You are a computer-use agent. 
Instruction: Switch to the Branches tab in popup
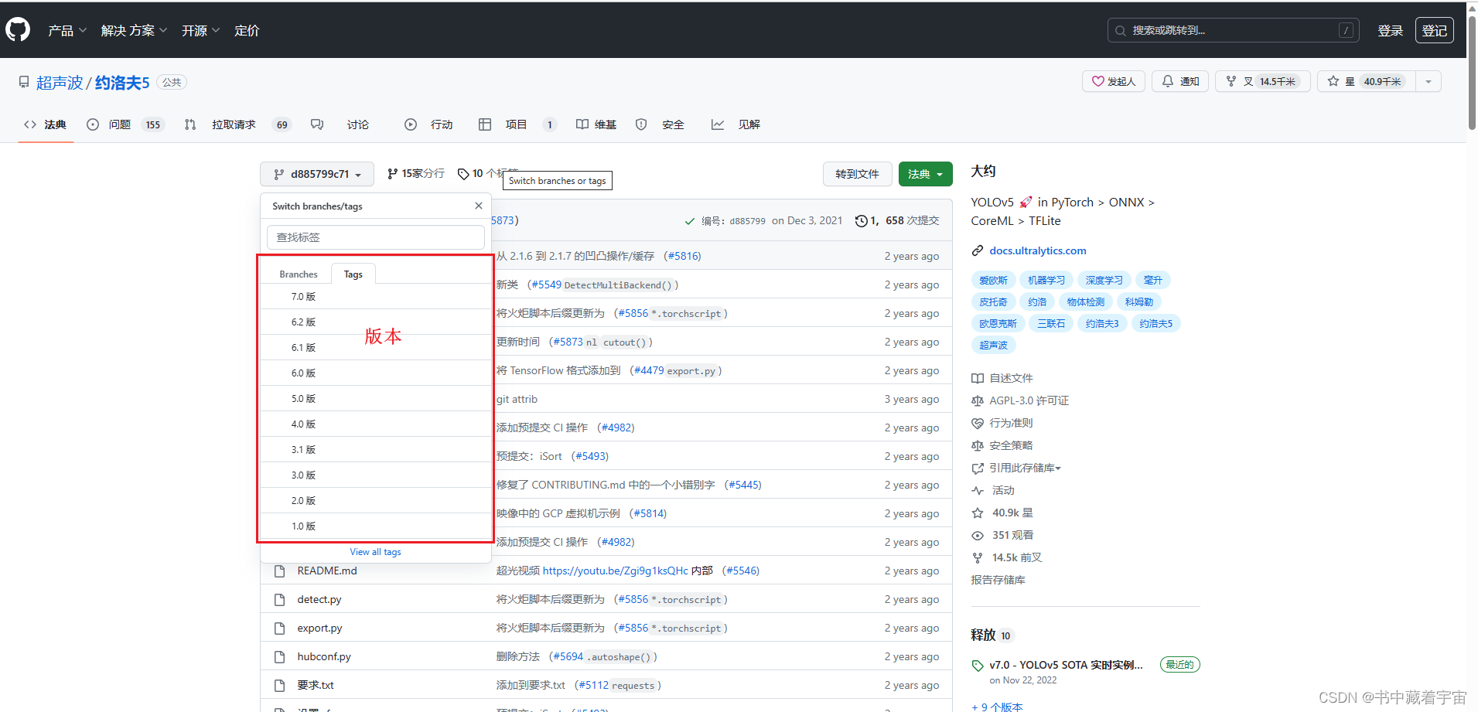click(x=299, y=274)
